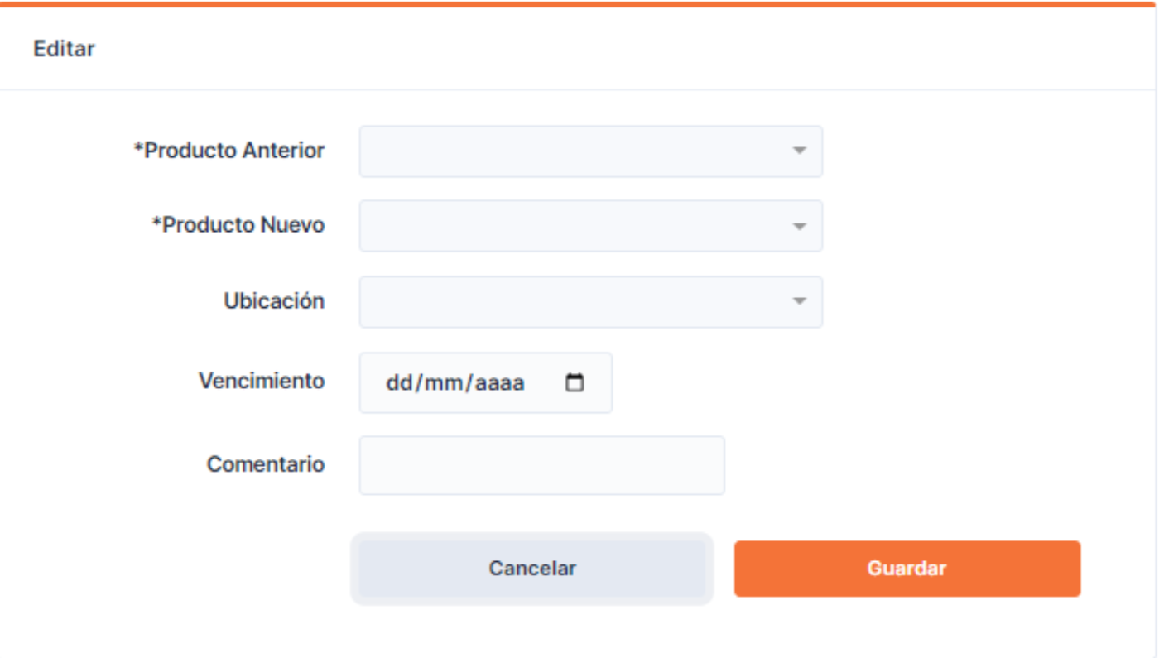1159x658 pixels.
Task: Click the Vencimiento field label
Action: click(x=262, y=381)
